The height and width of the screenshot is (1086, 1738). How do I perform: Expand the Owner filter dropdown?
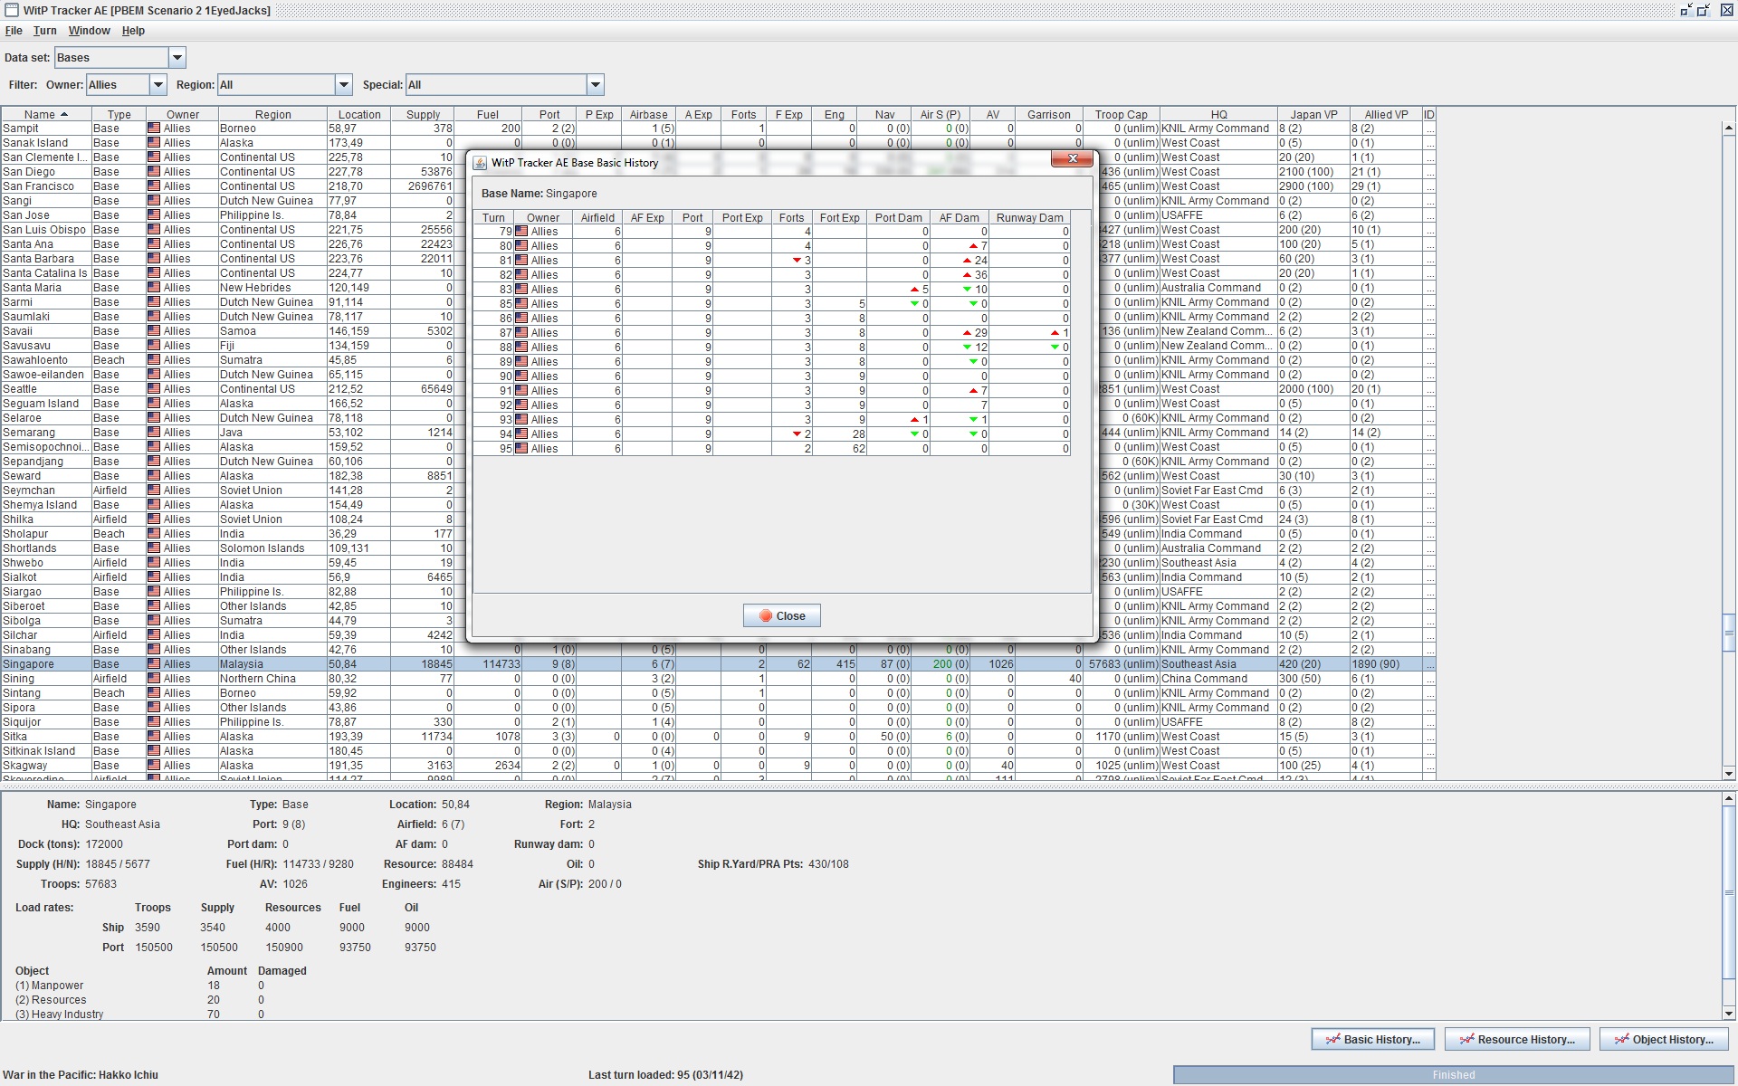(158, 85)
